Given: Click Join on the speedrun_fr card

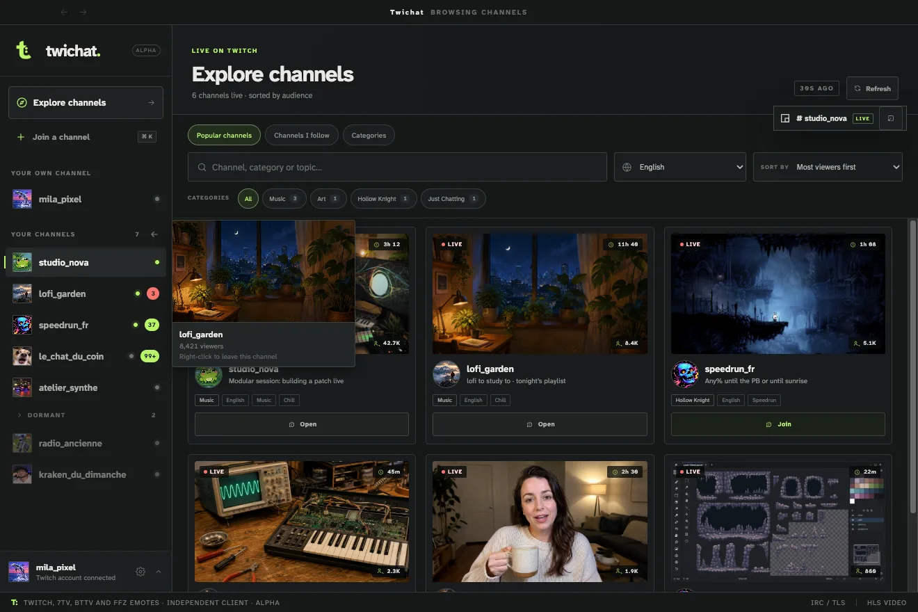Looking at the screenshot, I should [778, 424].
